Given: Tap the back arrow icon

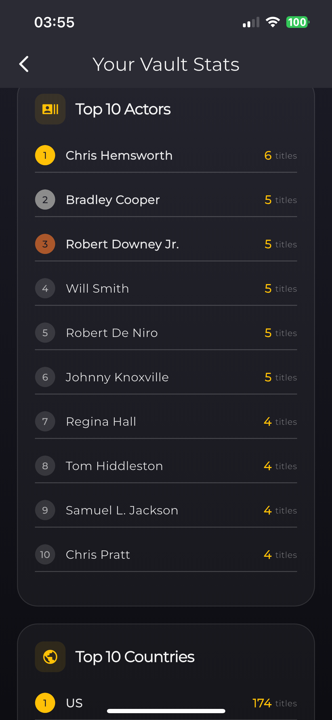Looking at the screenshot, I should [x=24, y=64].
